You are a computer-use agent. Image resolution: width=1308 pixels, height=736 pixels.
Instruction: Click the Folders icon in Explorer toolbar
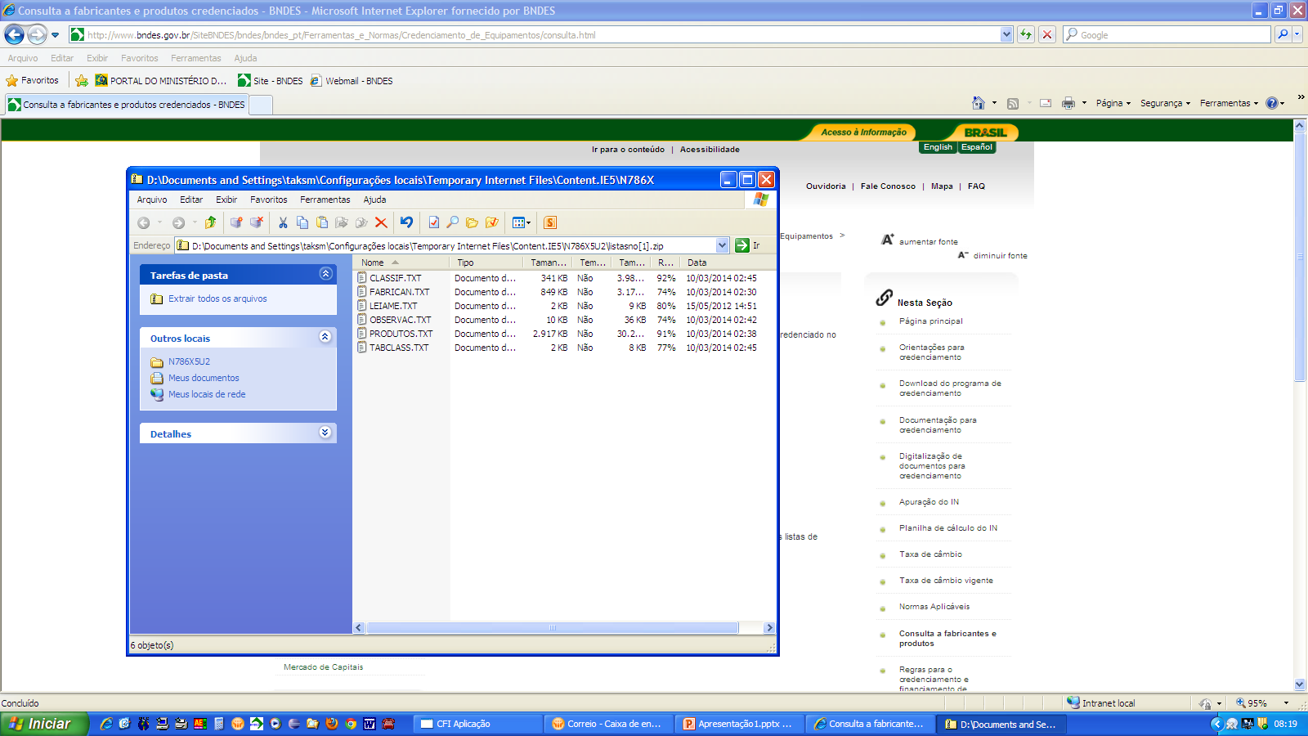point(472,222)
